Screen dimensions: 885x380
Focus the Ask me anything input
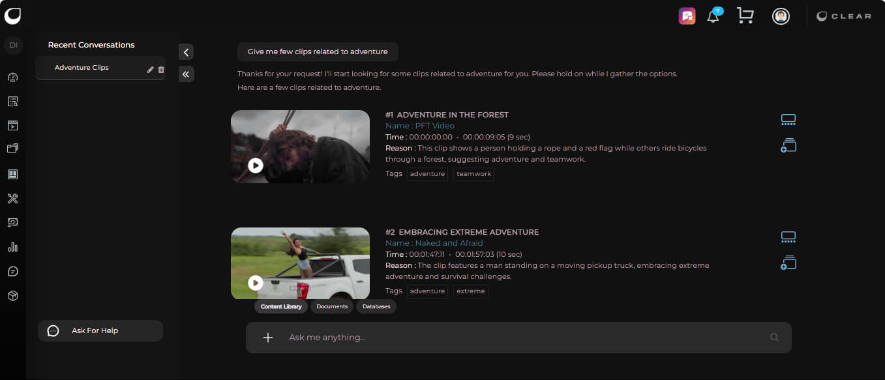tap(518, 338)
